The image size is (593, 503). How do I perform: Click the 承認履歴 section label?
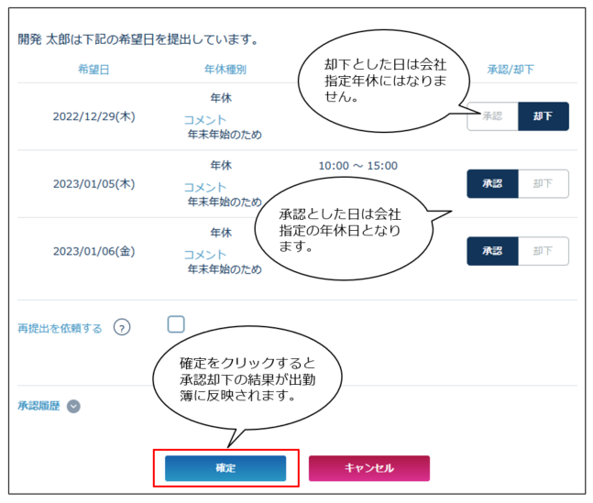(x=38, y=406)
